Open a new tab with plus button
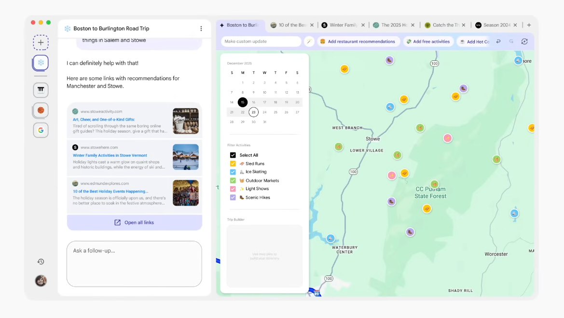The width and height of the screenshot is (564, 318). click(x=529, y=25)
